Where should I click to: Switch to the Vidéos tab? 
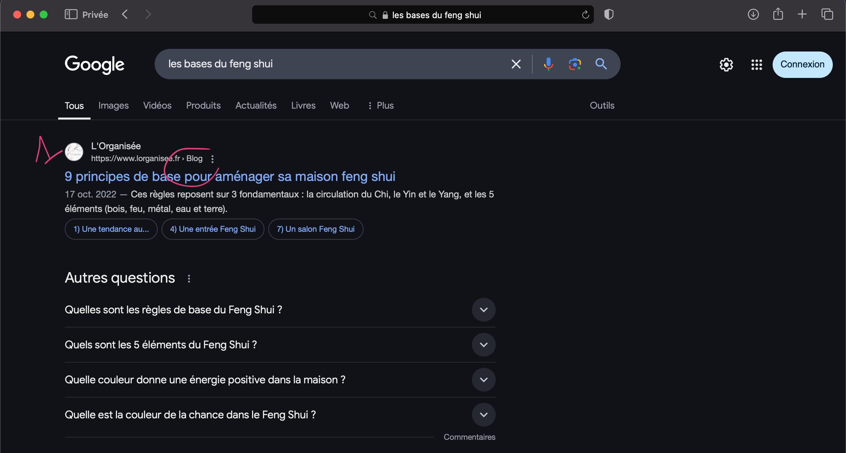click(157, 106)
